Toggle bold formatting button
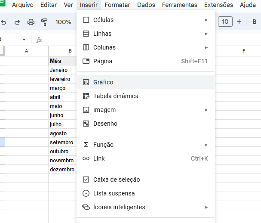The height and width of the screenshot is (223, 261). pos(254,22)
